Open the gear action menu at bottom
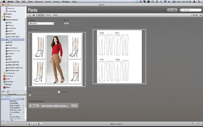This screenshot has height=127, width=203. [x=40, y=124]
